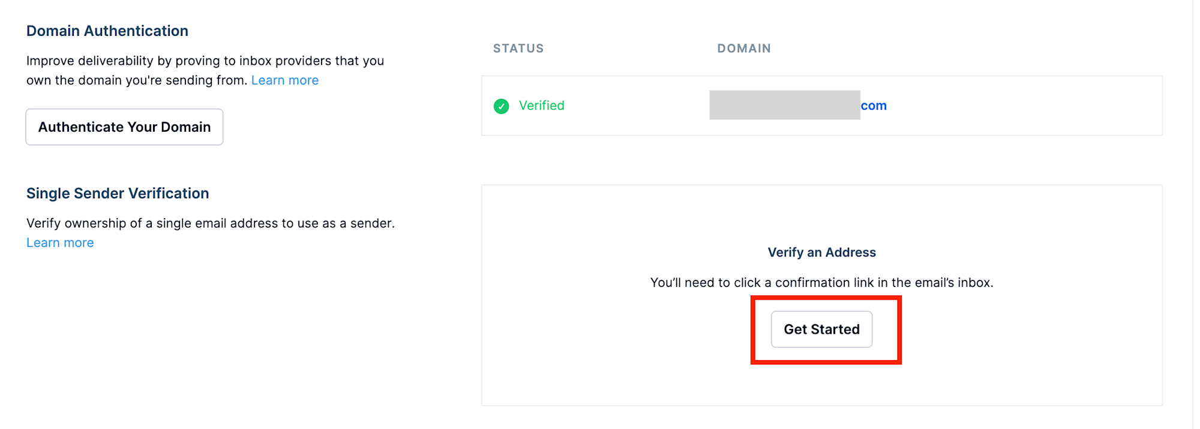Click the Get Started button
Viewport: 1200px width, 429px height.
(821, 329)
